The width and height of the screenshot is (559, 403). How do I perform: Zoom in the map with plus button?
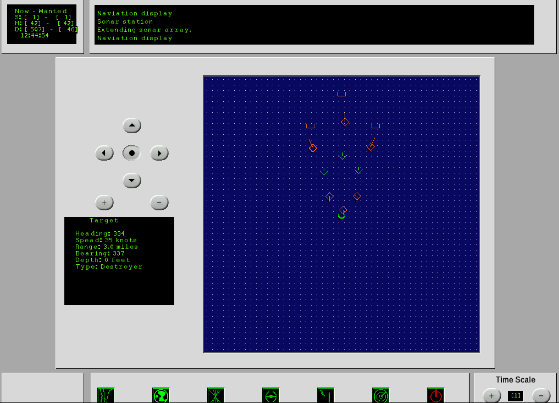(104, 203)
